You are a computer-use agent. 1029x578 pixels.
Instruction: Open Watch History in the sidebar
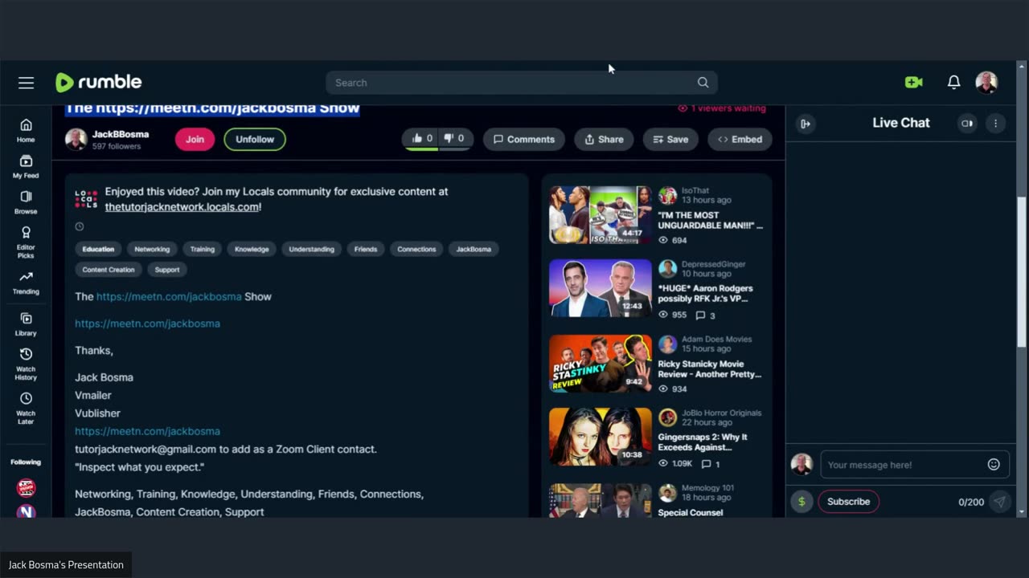click(26, 364)
